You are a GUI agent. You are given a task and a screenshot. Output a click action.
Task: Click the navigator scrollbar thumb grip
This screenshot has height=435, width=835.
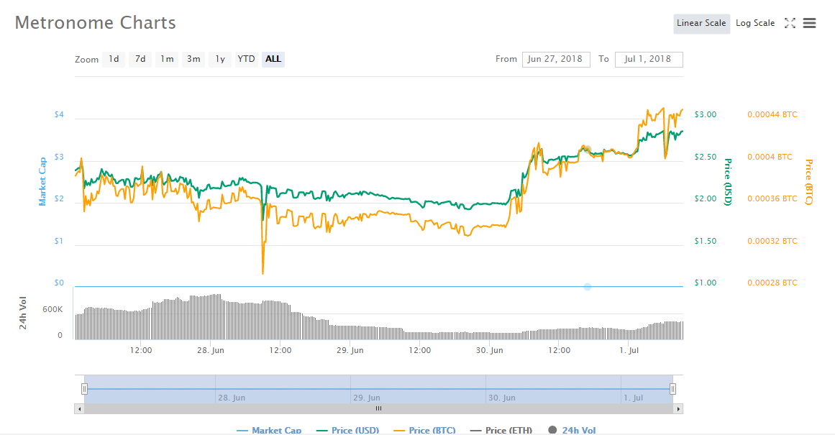tap(378, 409)
